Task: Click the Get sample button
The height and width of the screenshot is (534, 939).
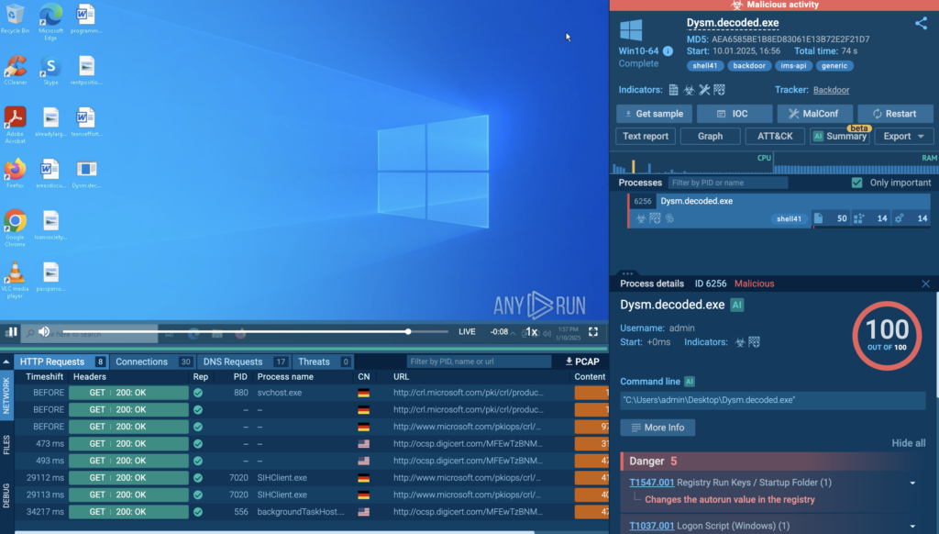Action: [653, 114]
